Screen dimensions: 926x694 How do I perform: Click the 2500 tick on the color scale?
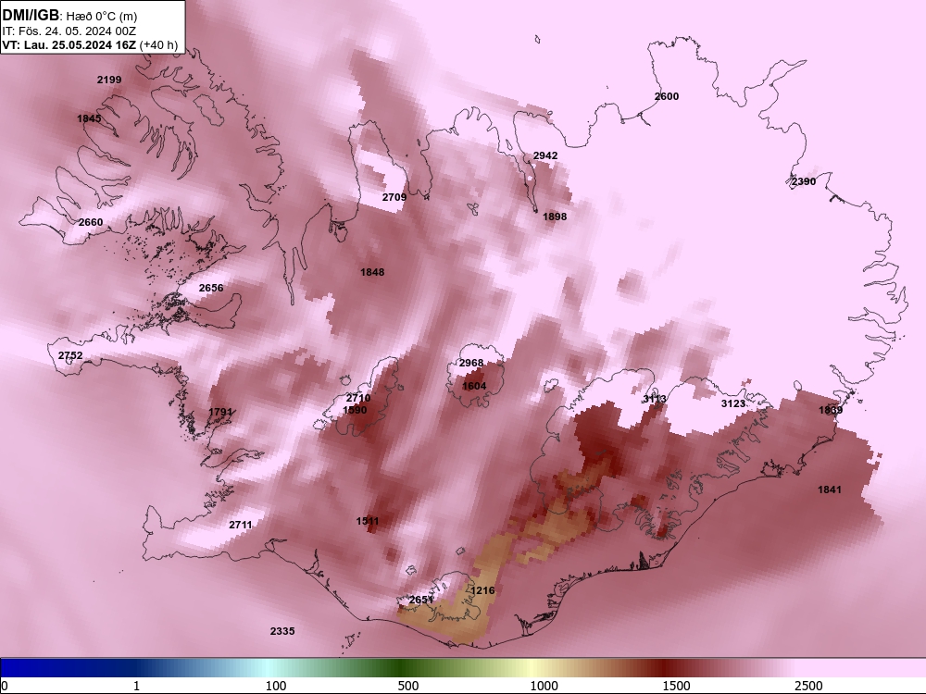pyautogui.click(x=808, y=686)
